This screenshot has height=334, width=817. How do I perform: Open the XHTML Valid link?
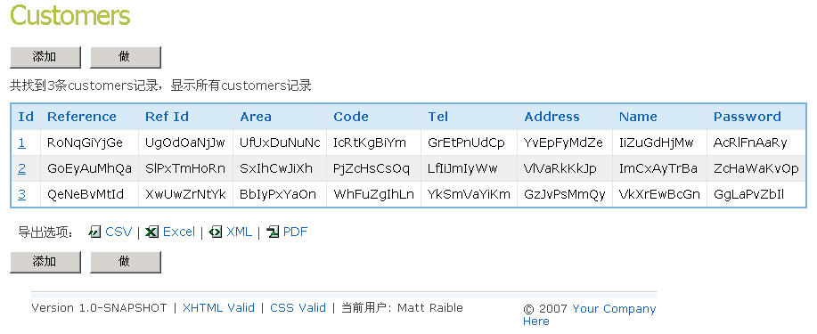(x=218, y=308)
